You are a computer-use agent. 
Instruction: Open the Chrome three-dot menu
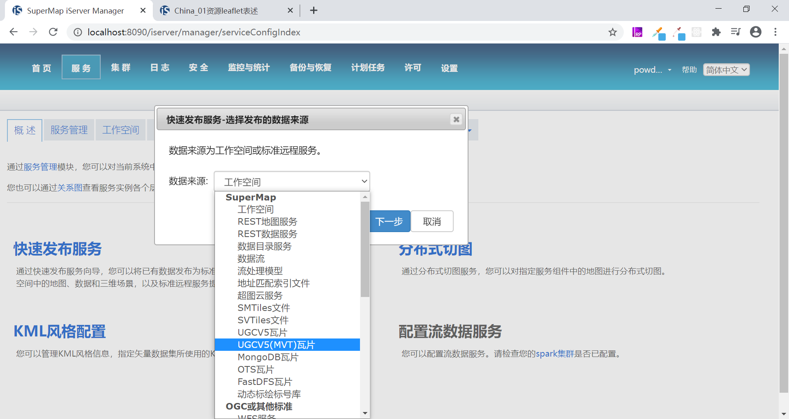[x=775, y=32]
